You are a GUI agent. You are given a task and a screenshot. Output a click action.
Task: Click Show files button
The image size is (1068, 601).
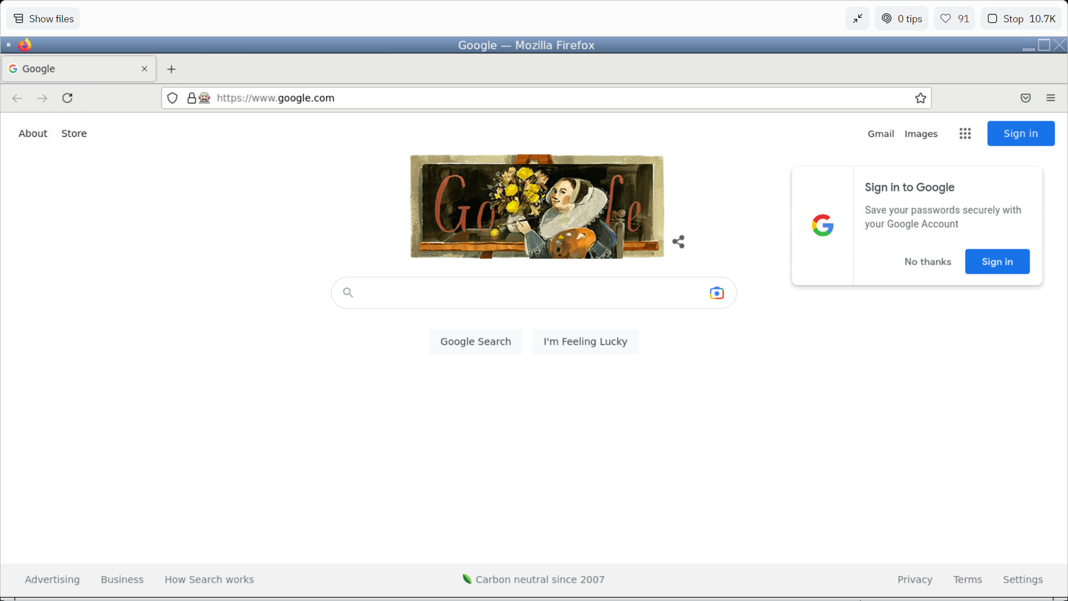43,18
